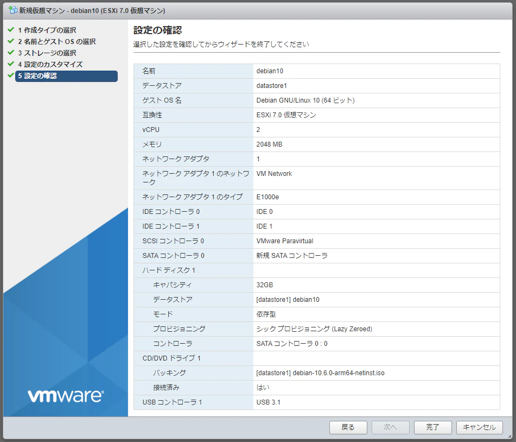This screenshot has width=516, height=442.
Task: Click the 新規 SATA コントローラ value
Action: [292, 256]
